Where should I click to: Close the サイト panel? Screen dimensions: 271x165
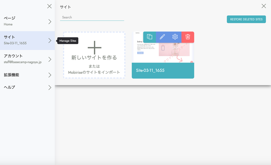tap(264, 6)
